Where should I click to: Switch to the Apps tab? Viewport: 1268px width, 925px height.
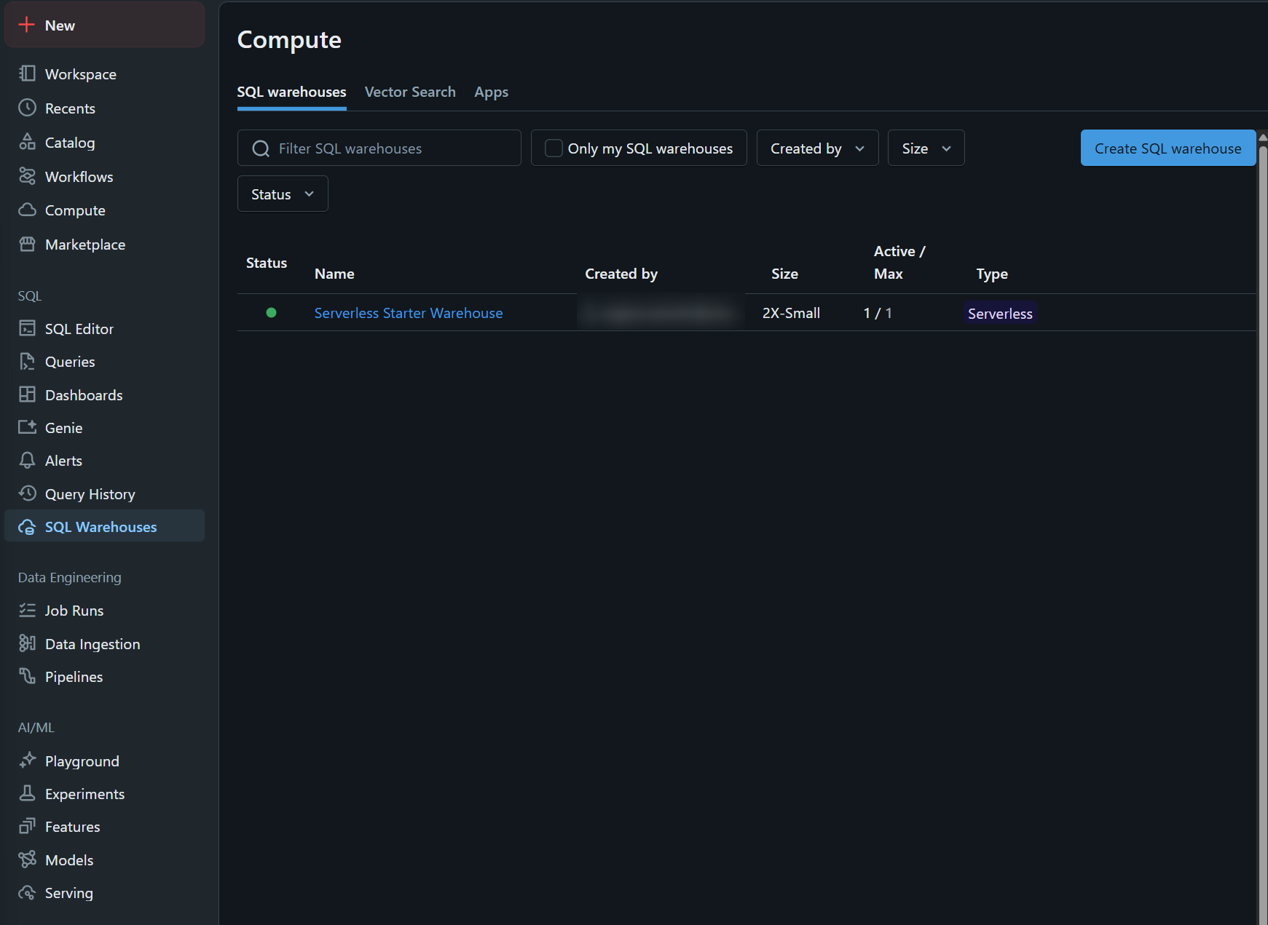[491, 92]
